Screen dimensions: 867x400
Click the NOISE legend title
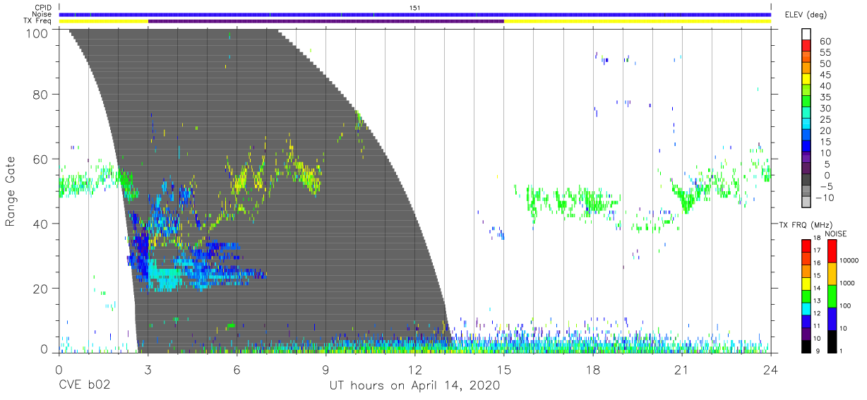pos(836,234)
